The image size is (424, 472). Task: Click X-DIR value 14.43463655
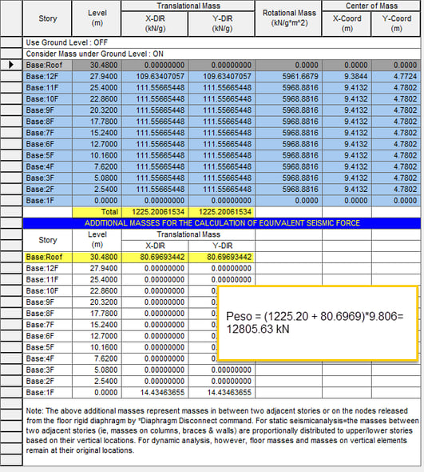(x=155, y=393)
